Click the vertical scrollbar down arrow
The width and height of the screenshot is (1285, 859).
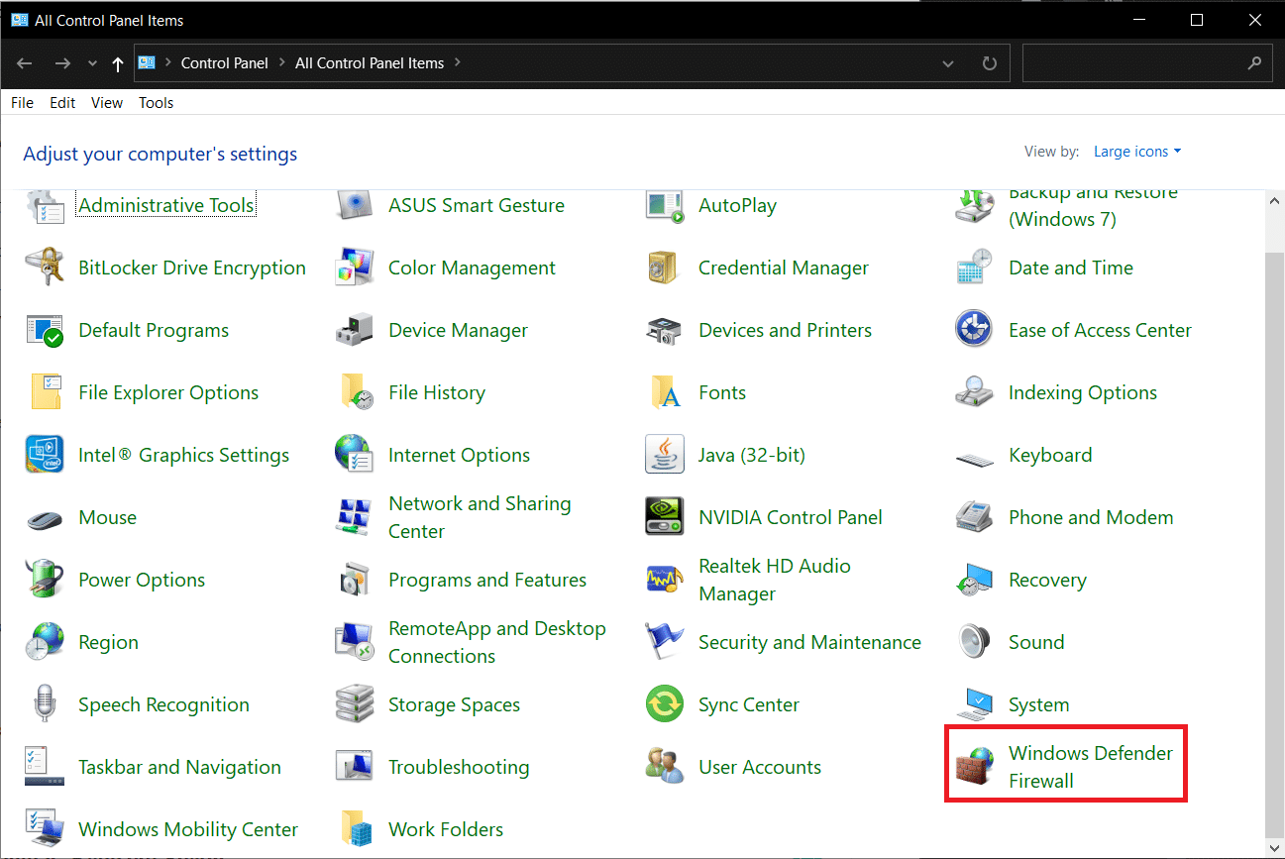click(x=1274, y=848)
